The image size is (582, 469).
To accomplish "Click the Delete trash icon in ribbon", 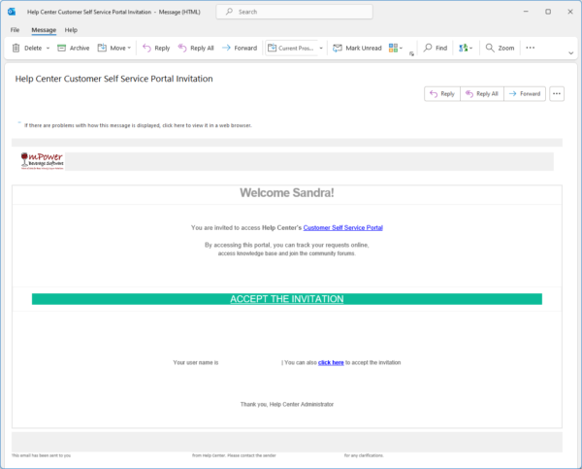I will click(x=16, y=48).
